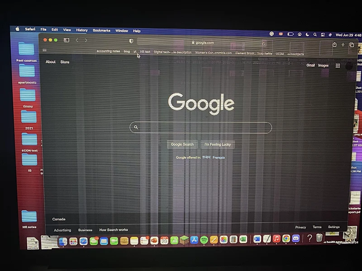Select the Past courses desktop folder
Viewport: 362px width, 271px height.
coord(26,51)
